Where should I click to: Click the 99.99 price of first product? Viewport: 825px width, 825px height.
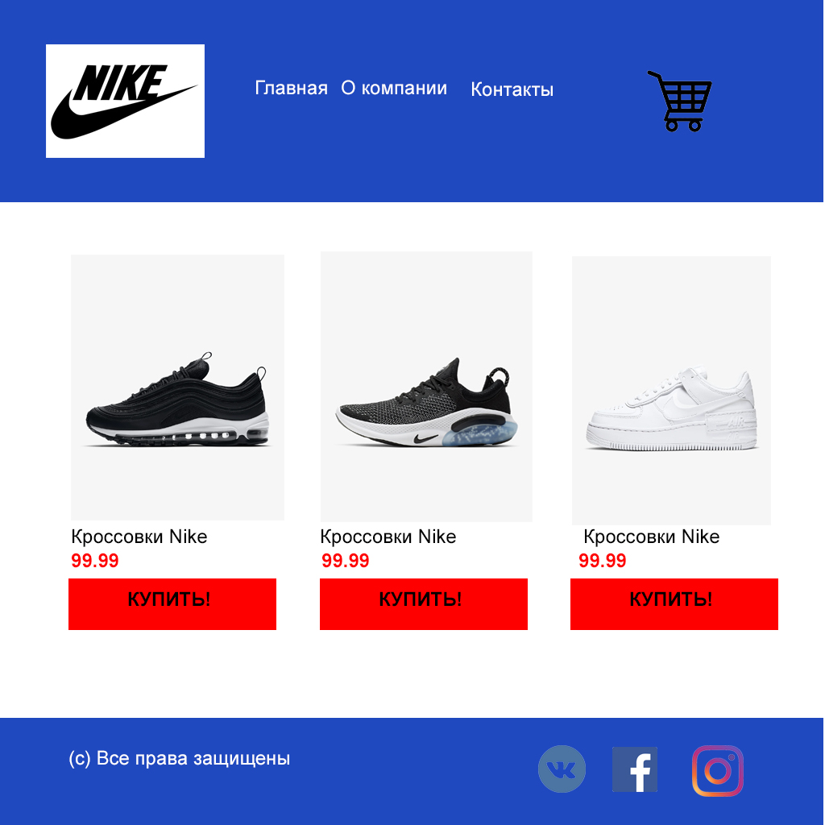coord(95,561)
